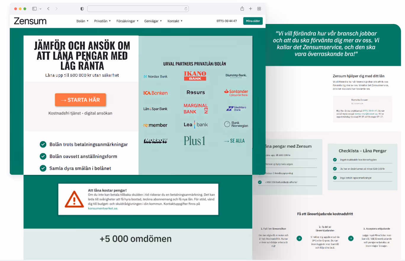The image size is (405, 261).
Task: Click the +5 000 omdömen heading
Action: coord(136,239)
